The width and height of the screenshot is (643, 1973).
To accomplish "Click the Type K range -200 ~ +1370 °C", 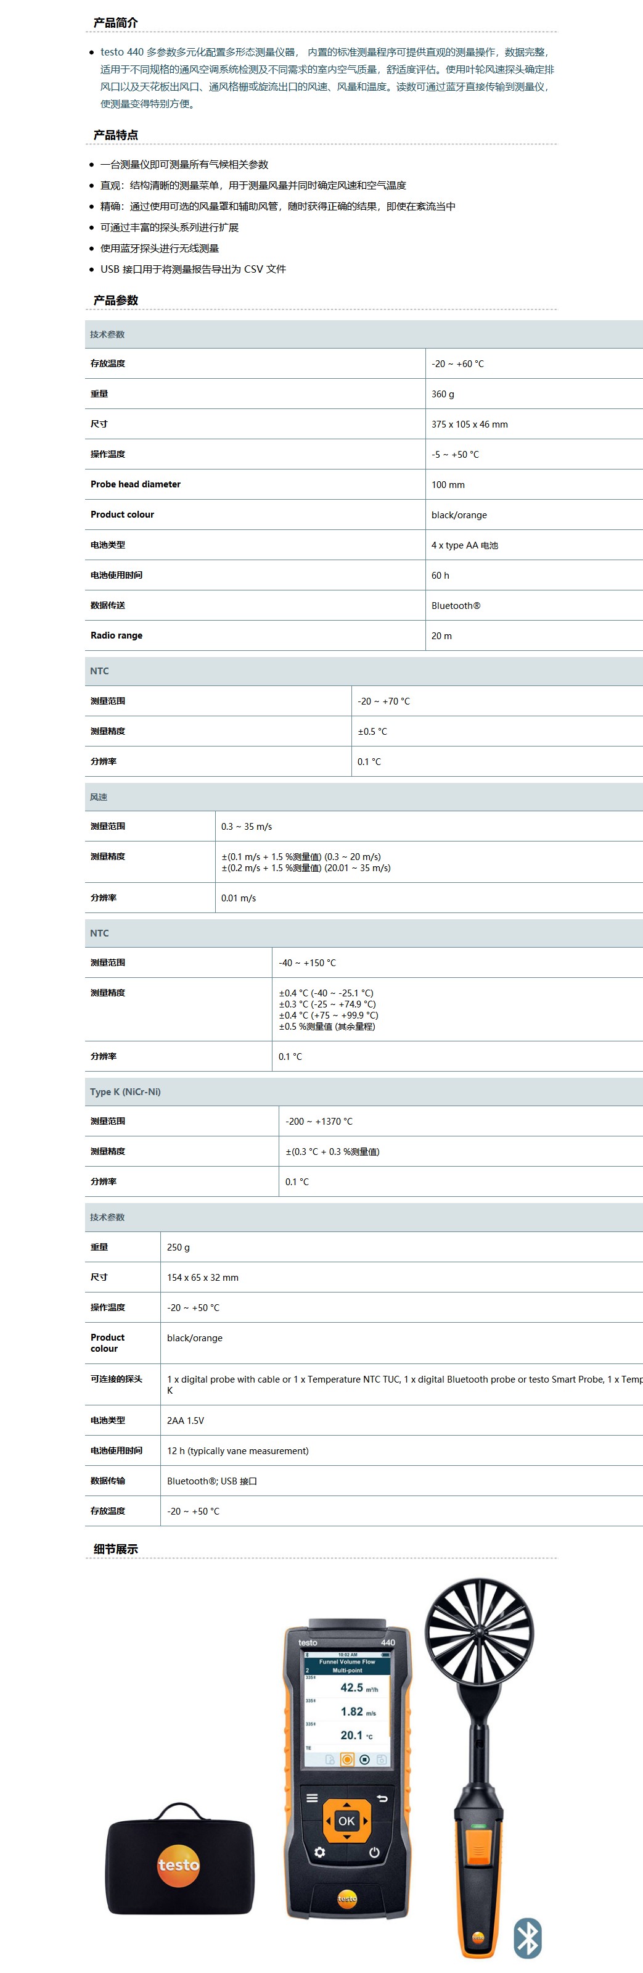I will pyautogui.click(x=319, y=1121).
